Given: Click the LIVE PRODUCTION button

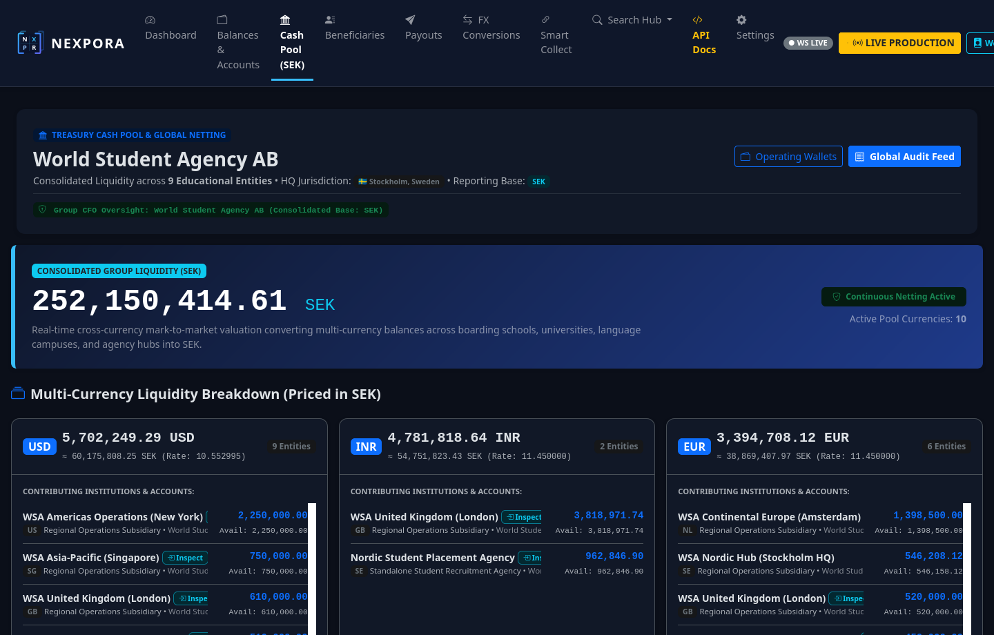Looking at the screenshot, I should tap(899, 43).
